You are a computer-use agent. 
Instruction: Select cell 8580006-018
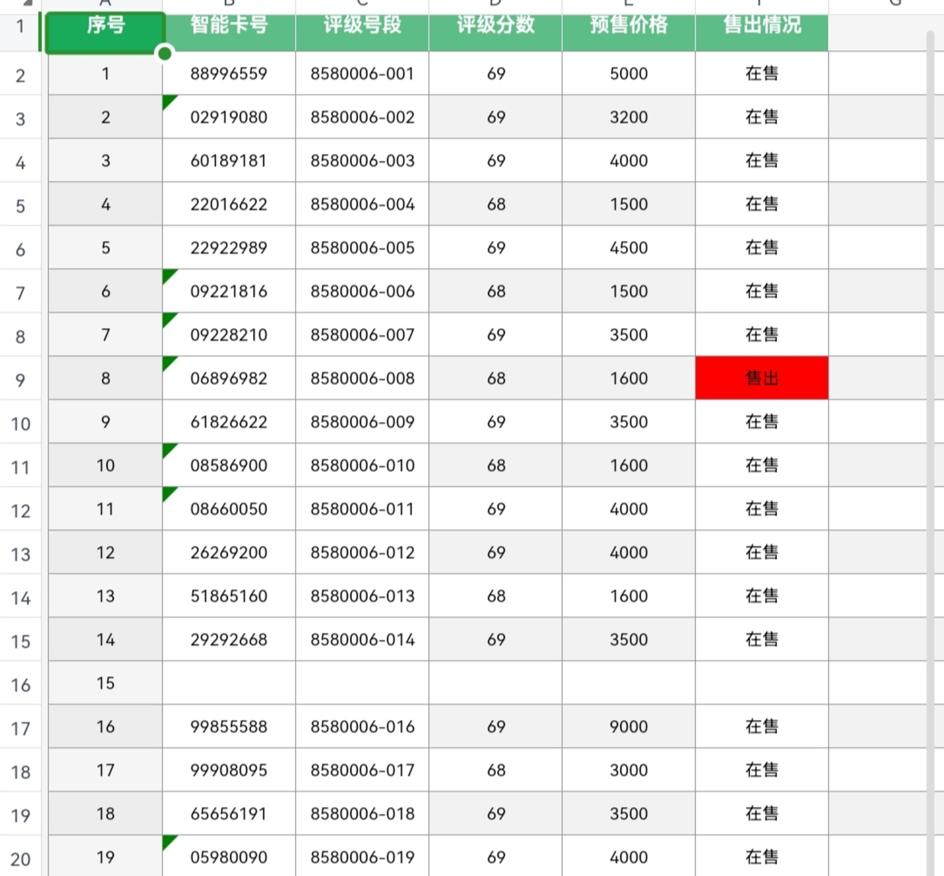(362, 813)
